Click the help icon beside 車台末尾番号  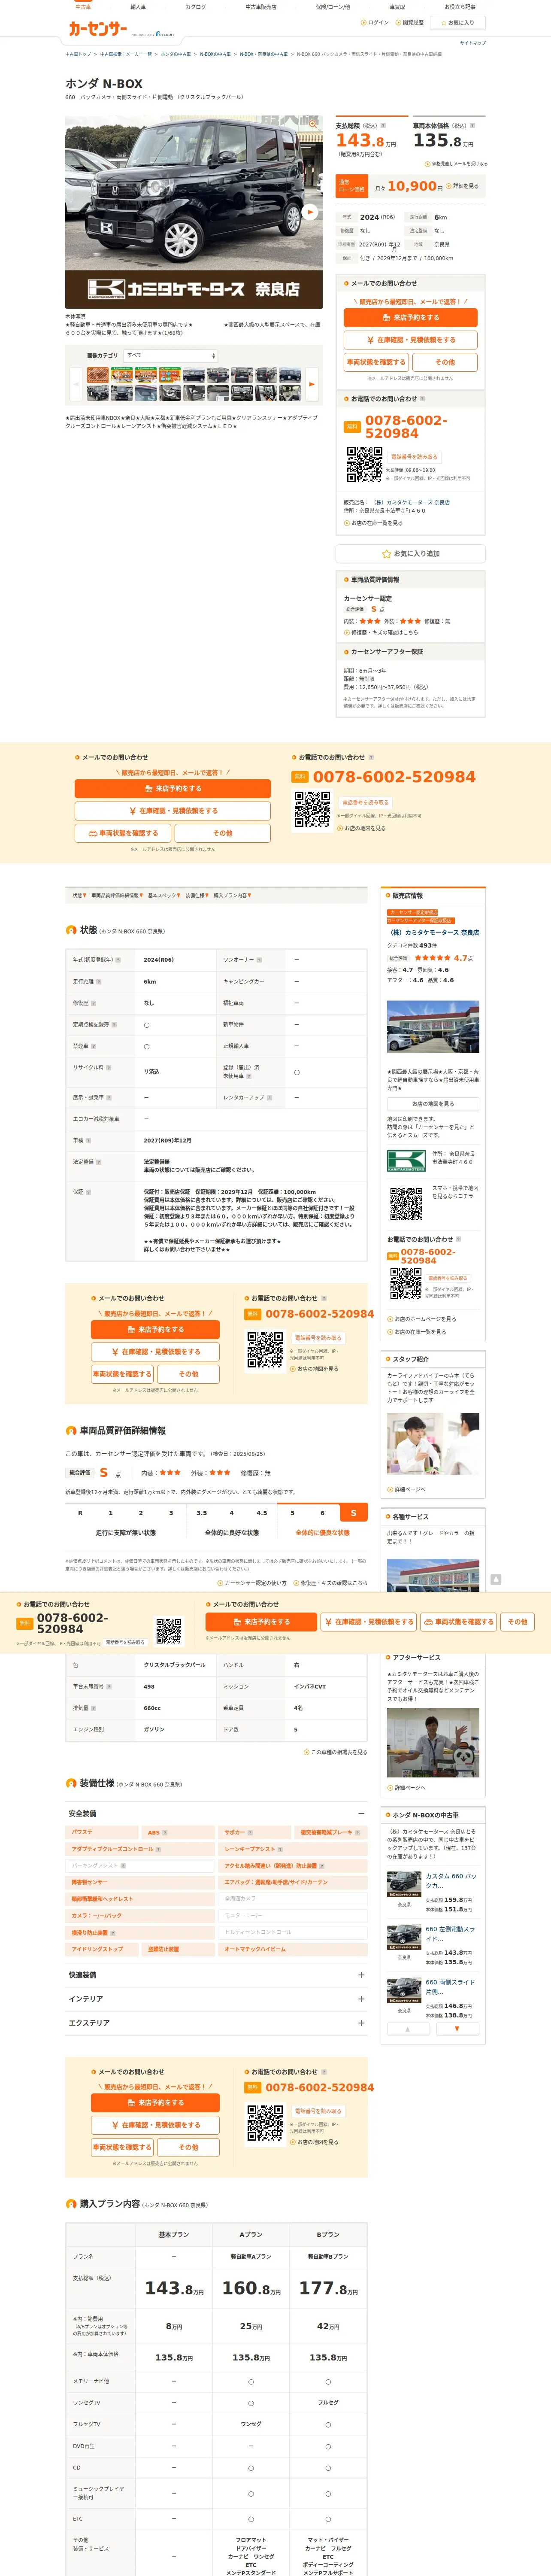tap(109, 1687)
